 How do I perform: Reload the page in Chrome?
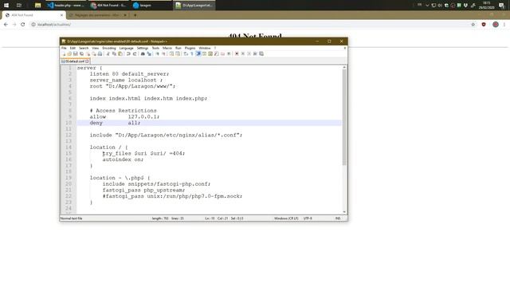[x=23, y=25]
